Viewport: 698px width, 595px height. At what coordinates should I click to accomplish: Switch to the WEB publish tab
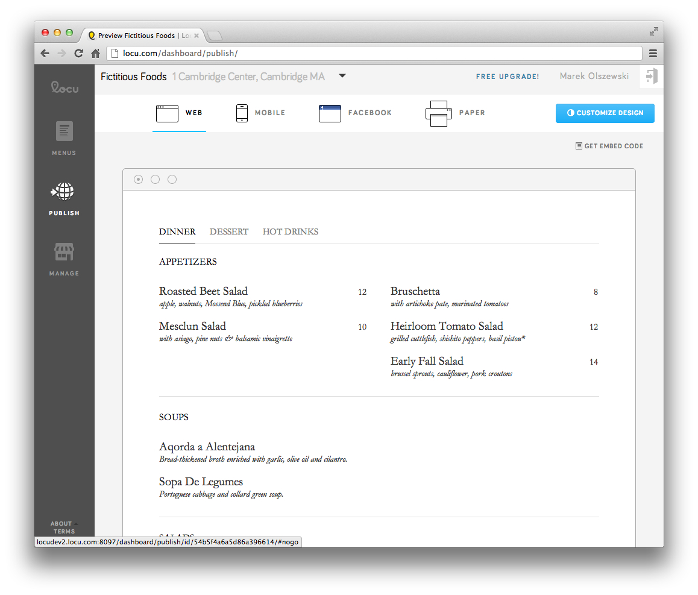[180, 113]
